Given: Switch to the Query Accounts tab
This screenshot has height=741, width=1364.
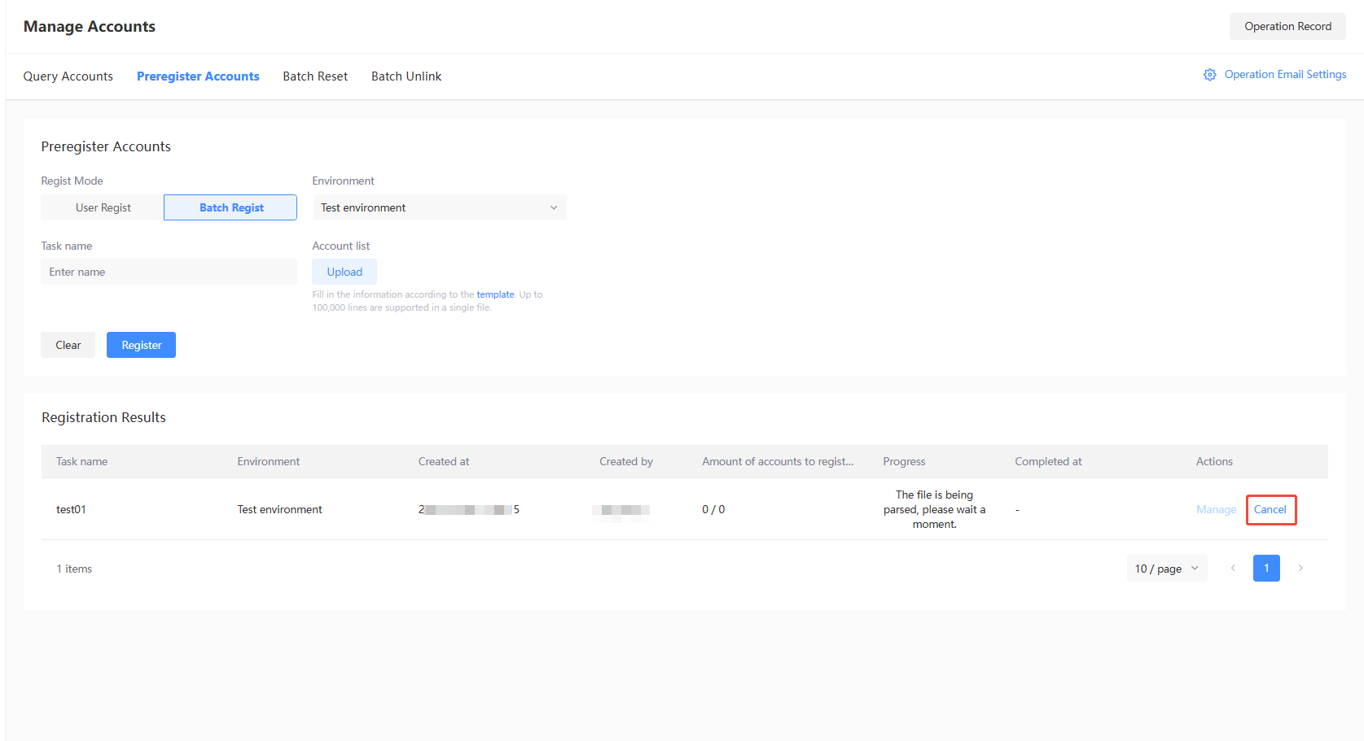Looking at the screenshot, I should coord(68,76).
